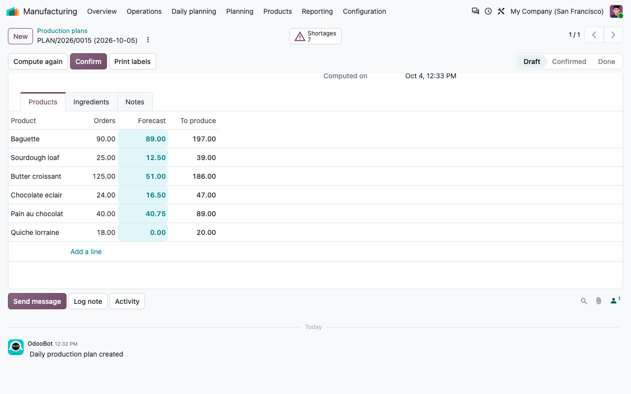Switch to the Ingredients tab
Image resolution: width=631 pixels, height=394 pixels.
pos(91,102)
